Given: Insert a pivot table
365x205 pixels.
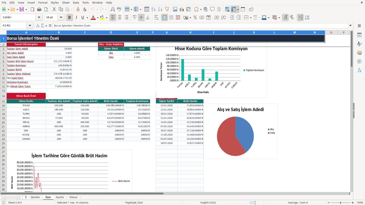Looking at the screenshot, I should click(189, 9).
